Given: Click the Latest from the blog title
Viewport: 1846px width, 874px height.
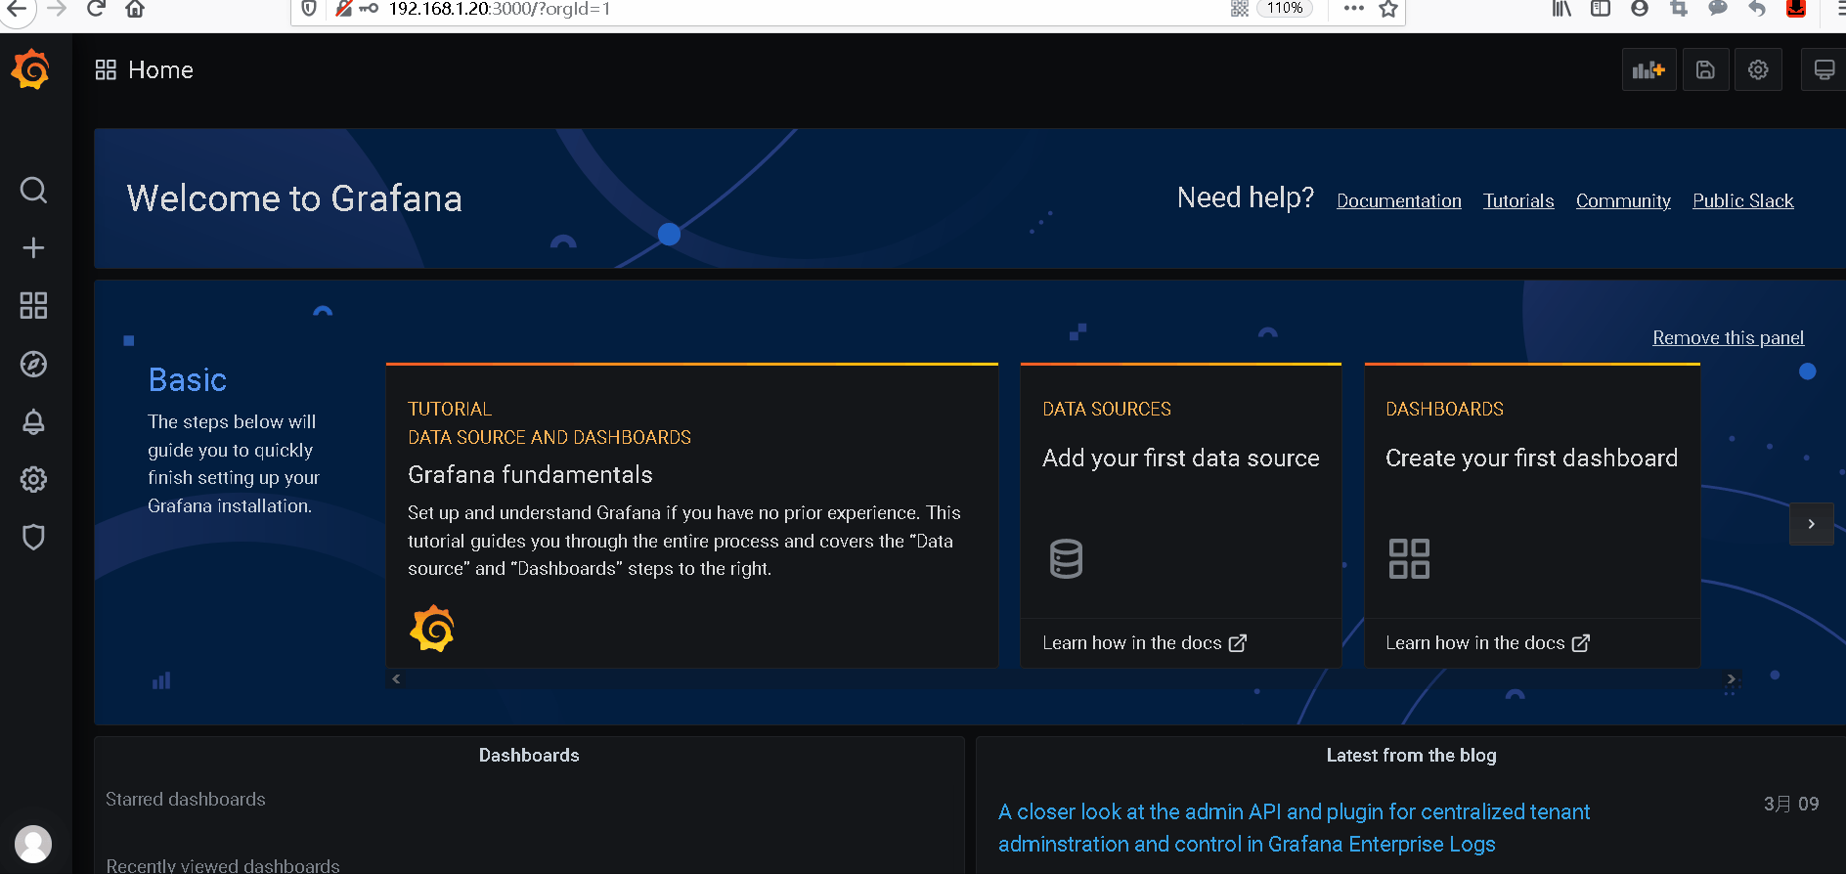Looking at the screenshot, I should (1411, 755).
